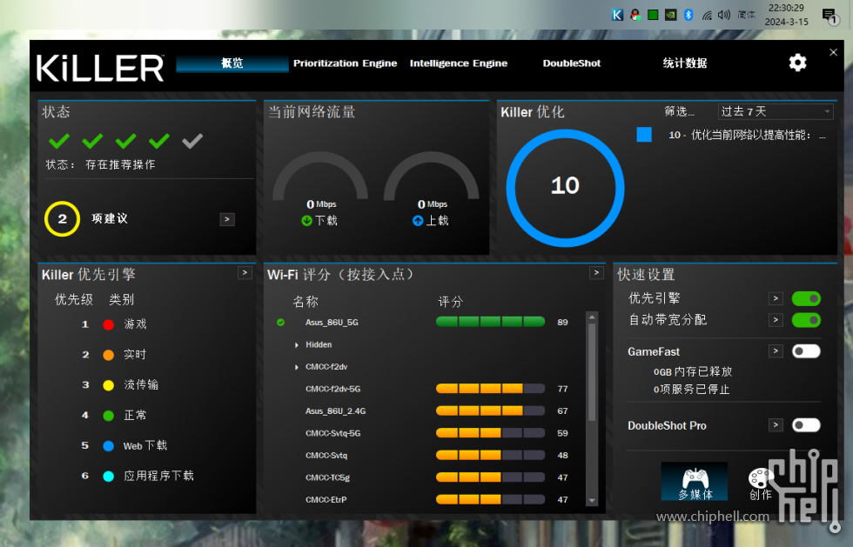
Task: Click the blue Web 下载 priority color dot
Action: [x=108, y=446]
